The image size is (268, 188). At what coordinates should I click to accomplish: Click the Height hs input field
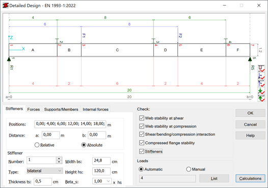point(101,171)
